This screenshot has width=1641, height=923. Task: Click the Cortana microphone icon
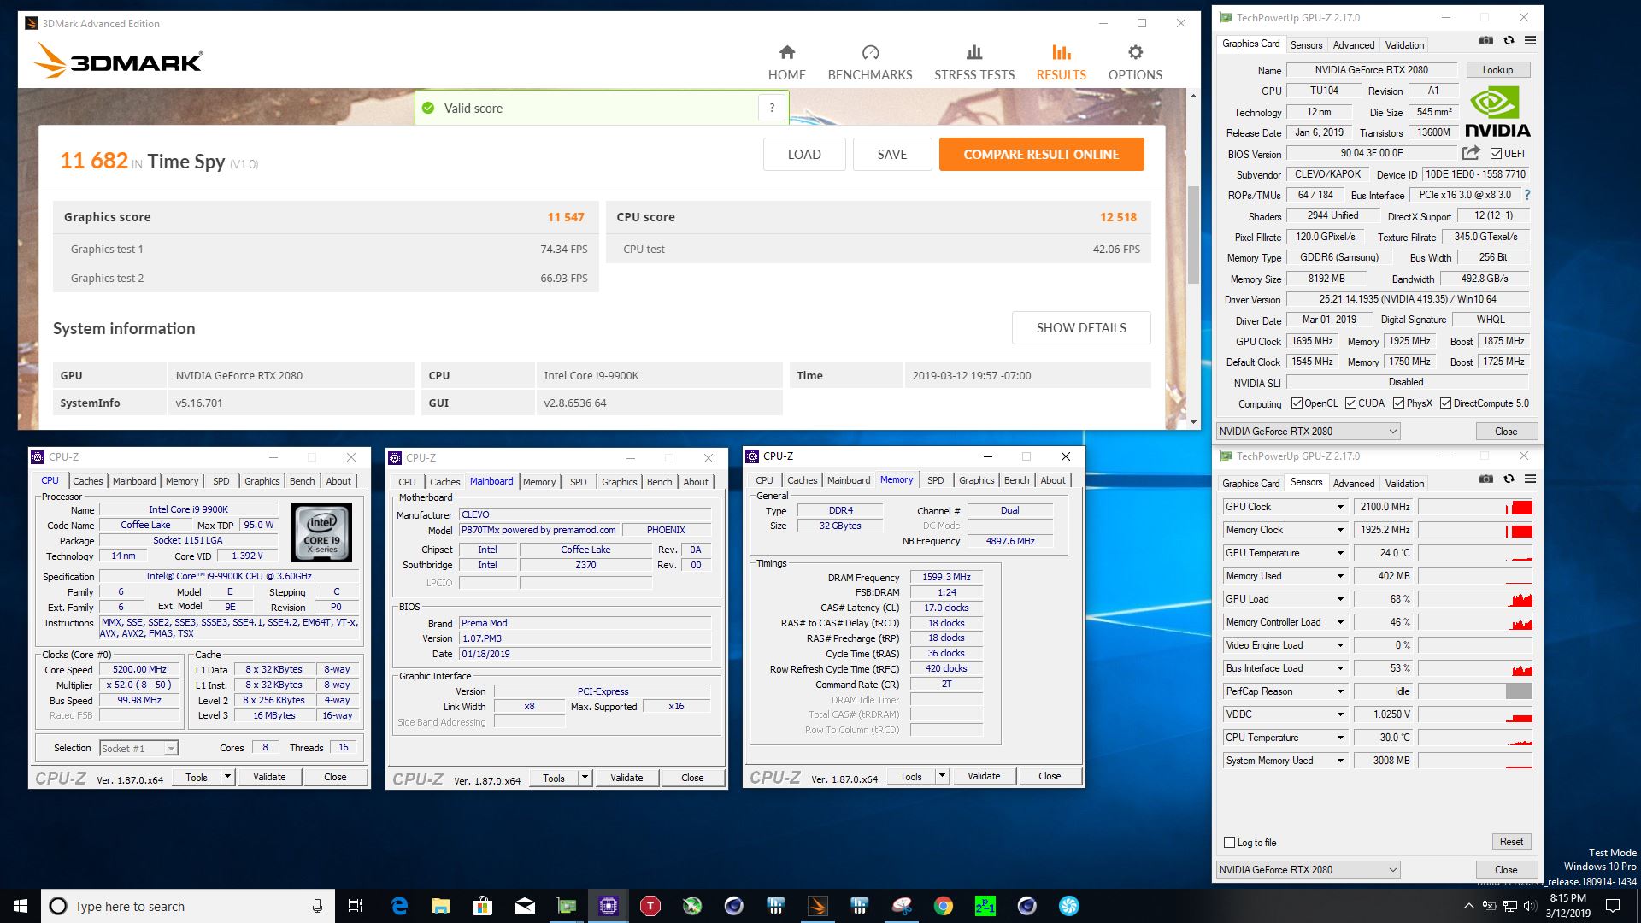point(317,906)
